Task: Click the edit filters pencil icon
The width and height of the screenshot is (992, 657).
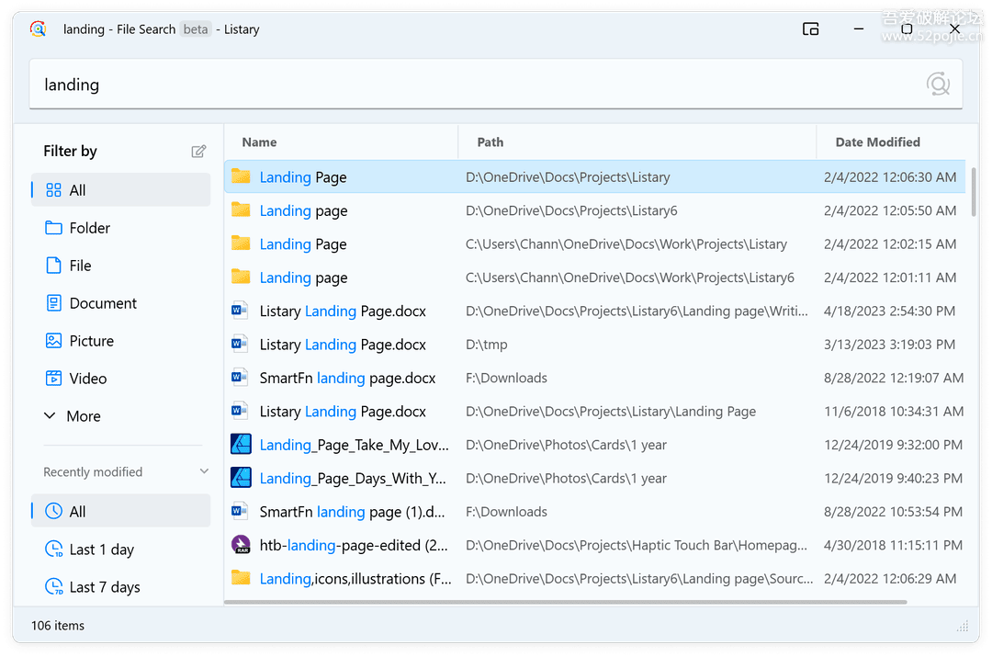Action: (198, 152)
